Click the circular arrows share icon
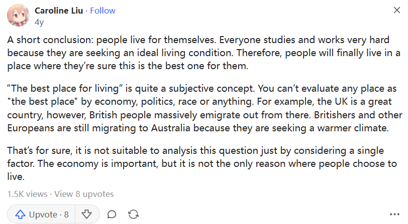Viewport: 408px width, 224px height. [x=134, y=214]
